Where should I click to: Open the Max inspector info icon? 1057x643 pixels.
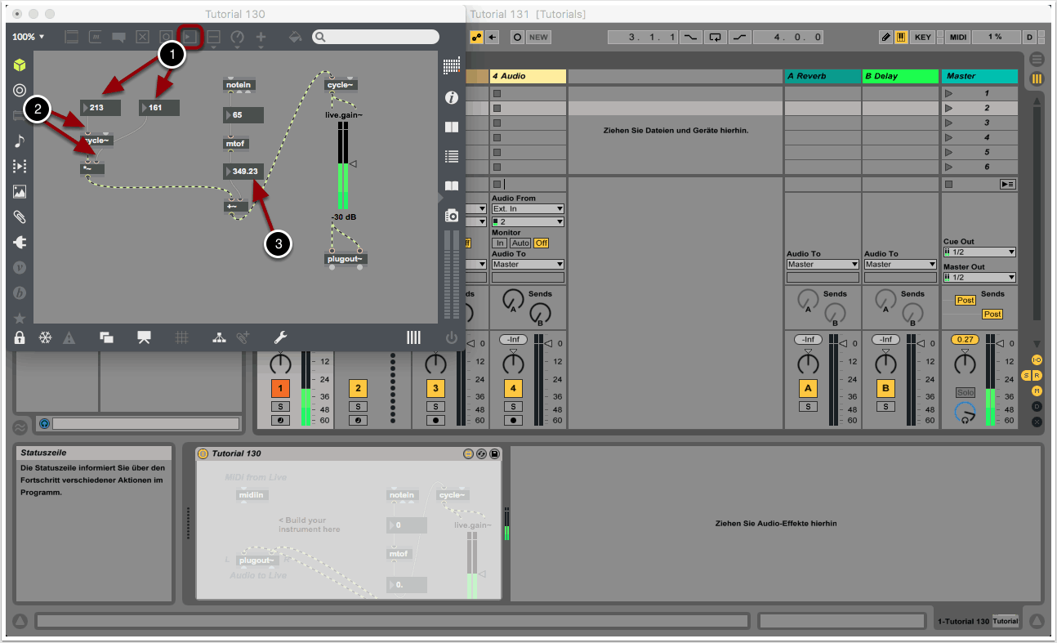pyautogui.click(x=451, y=97)
